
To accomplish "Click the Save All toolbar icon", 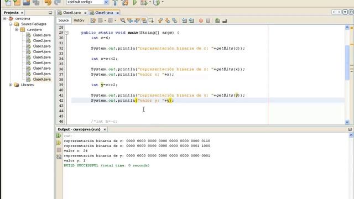I will click(36, 2).
